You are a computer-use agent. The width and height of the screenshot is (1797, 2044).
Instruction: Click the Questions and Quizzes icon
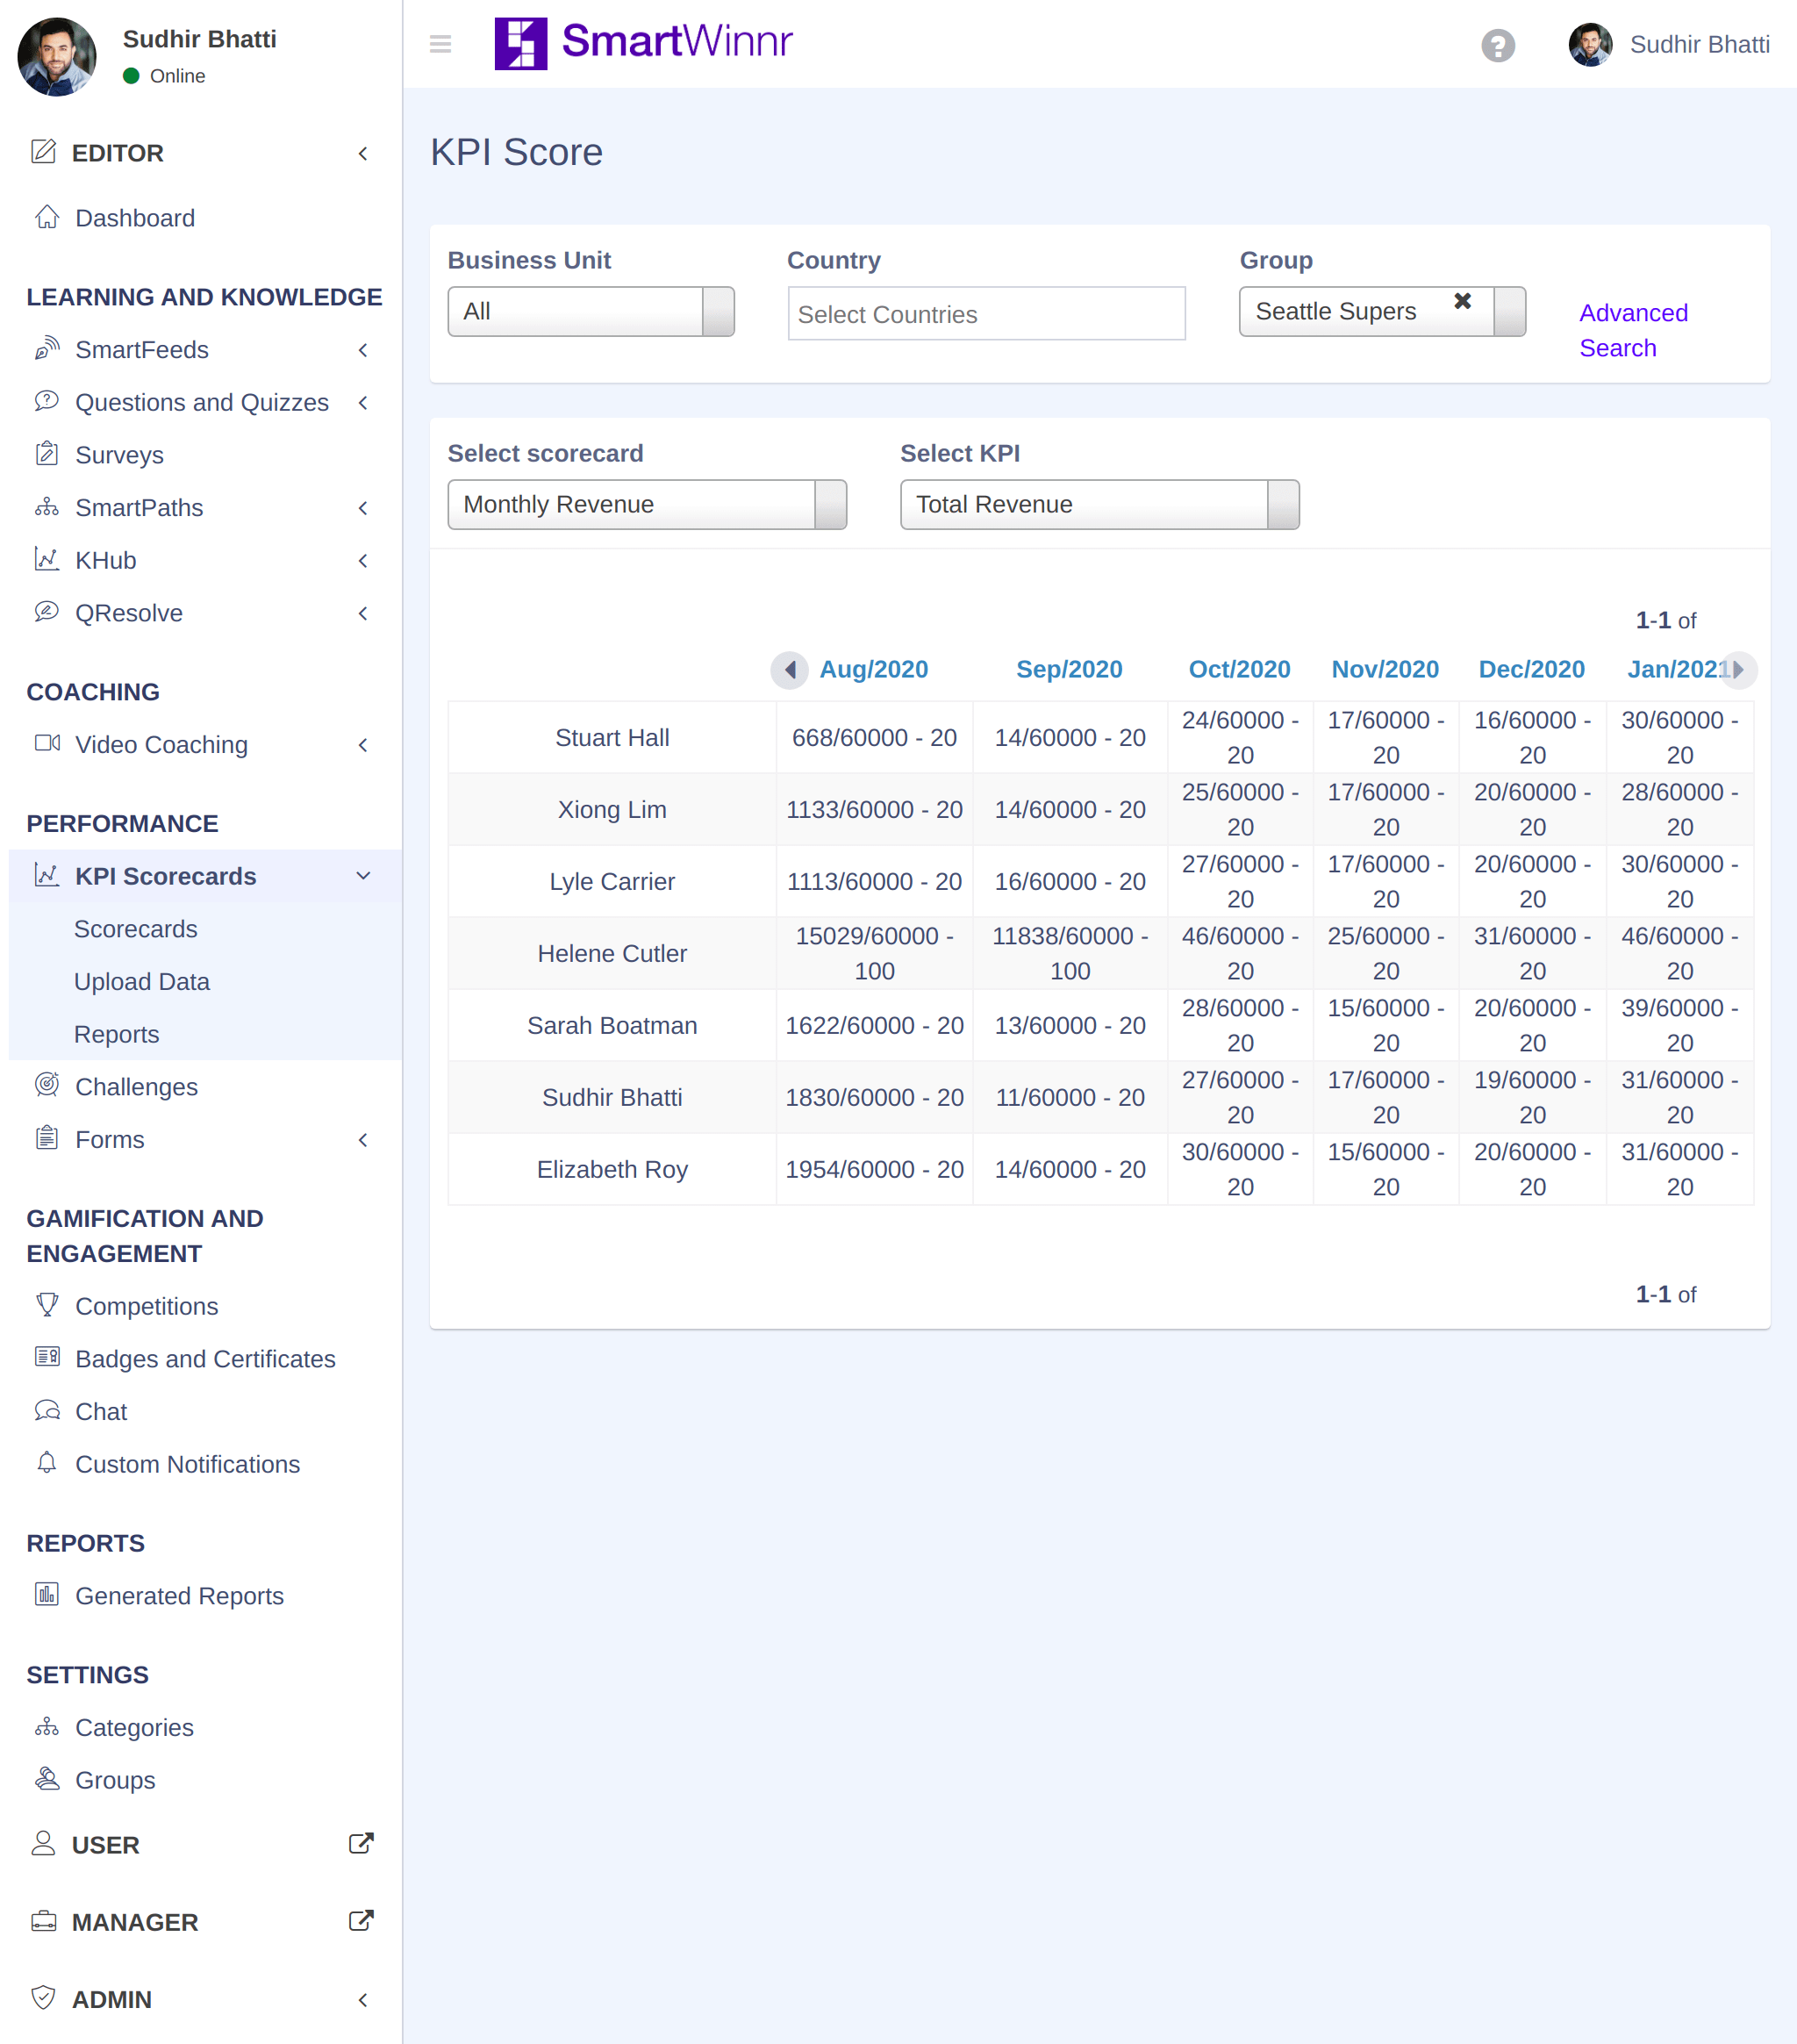47,401
